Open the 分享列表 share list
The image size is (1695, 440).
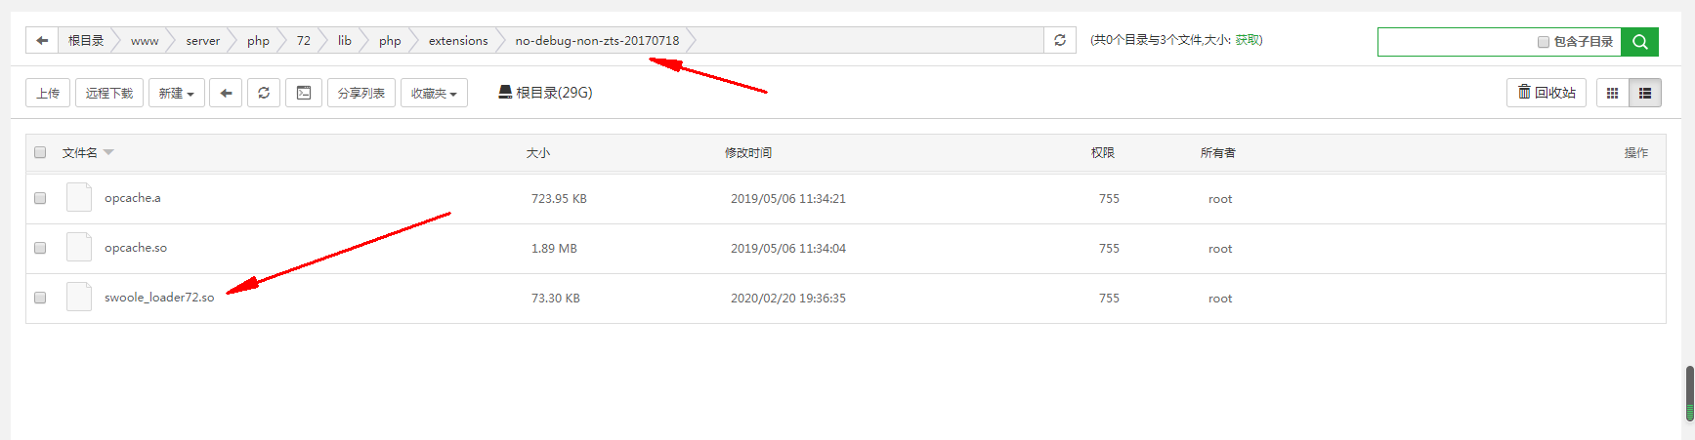click(361, 93)
